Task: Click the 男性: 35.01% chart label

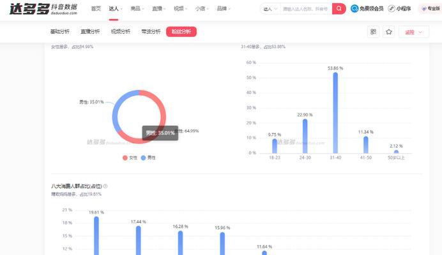Action: (91, 102)
